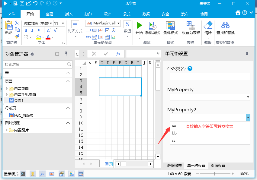Select the combo box cell type
This screenshot has height=180, width=257.
(x=95, y=37)
